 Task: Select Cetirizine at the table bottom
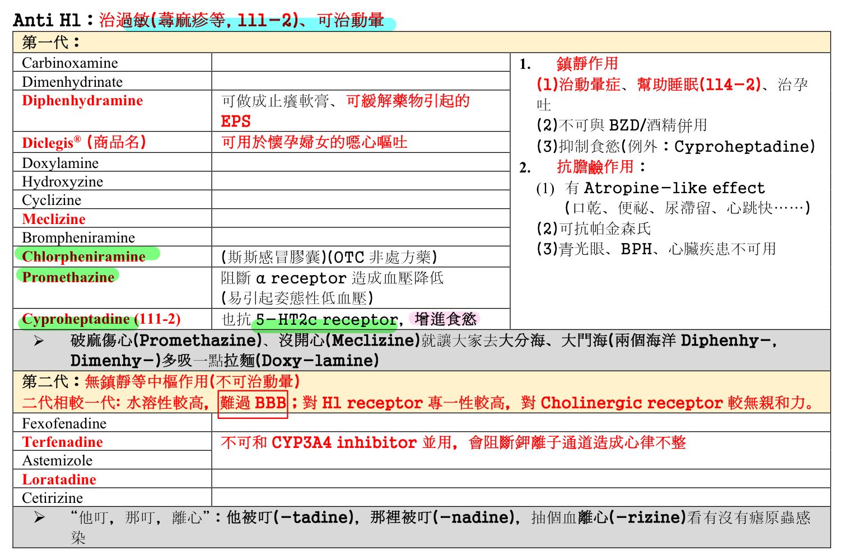52,498
